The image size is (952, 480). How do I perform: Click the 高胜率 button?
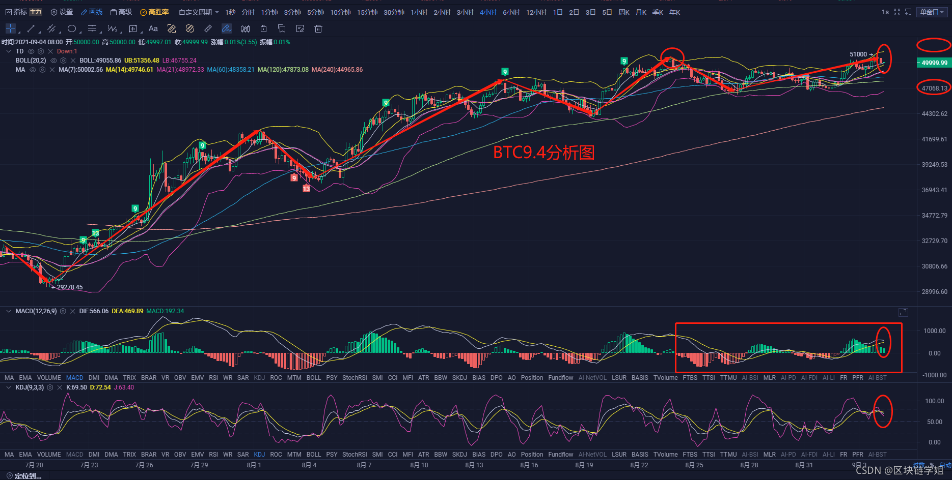pyautogui.click(x=154, y=12)
